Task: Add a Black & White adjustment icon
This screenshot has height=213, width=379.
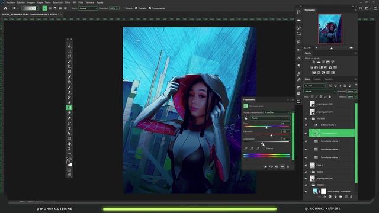Action: pyautogui.click(x=321, y=67)
